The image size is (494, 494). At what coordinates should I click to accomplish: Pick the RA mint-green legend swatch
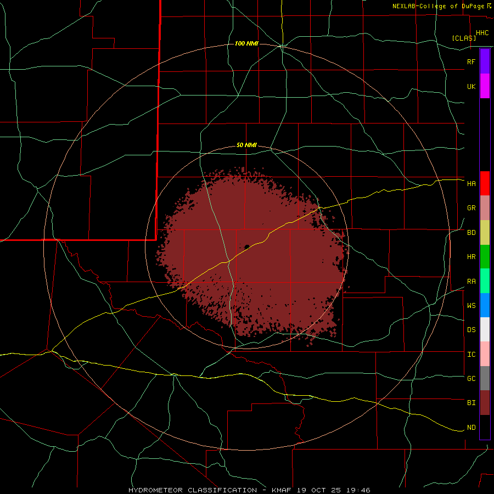485,281
